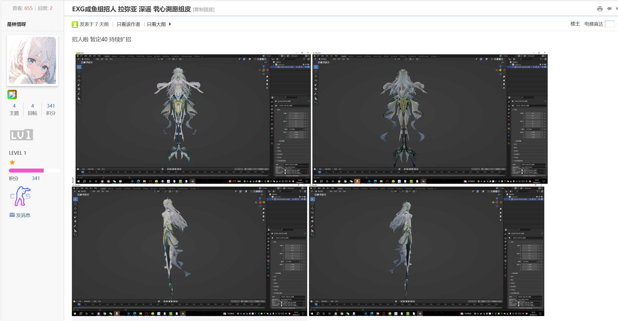Click 发消息 to message the author

[x=23, y=215]
